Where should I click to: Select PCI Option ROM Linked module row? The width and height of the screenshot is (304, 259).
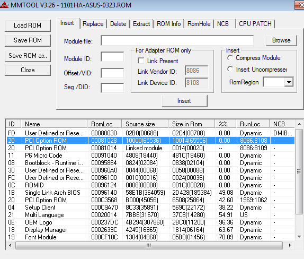150,148
